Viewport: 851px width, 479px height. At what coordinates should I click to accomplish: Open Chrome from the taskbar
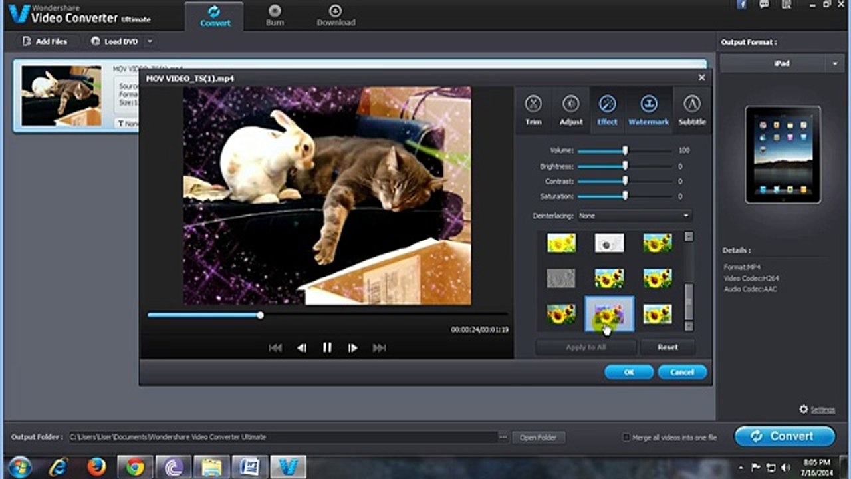click(x=135, y=467)
